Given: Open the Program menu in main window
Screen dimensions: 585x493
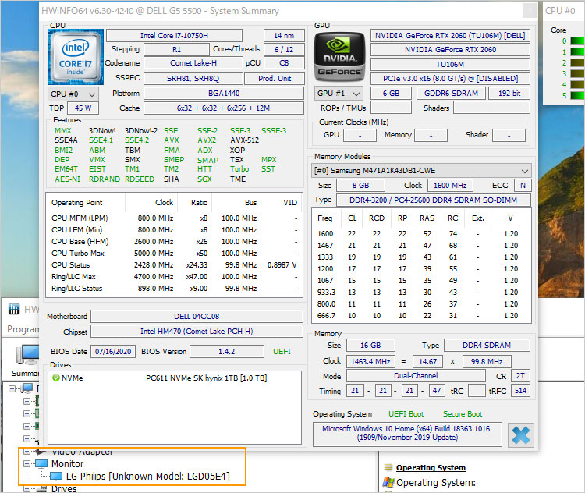Looking at the screenshot, I should [23, 328].
